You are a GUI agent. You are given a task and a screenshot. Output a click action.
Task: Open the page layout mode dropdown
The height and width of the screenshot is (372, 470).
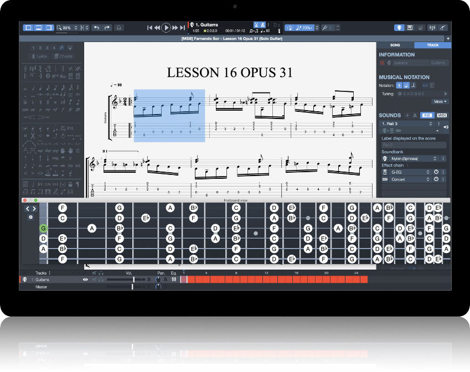(x=84, y=28)
